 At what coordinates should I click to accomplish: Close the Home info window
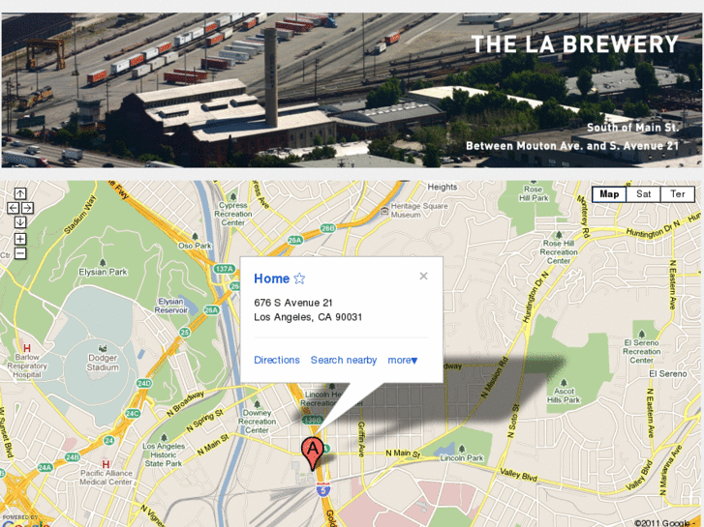(x=423, y=276)
